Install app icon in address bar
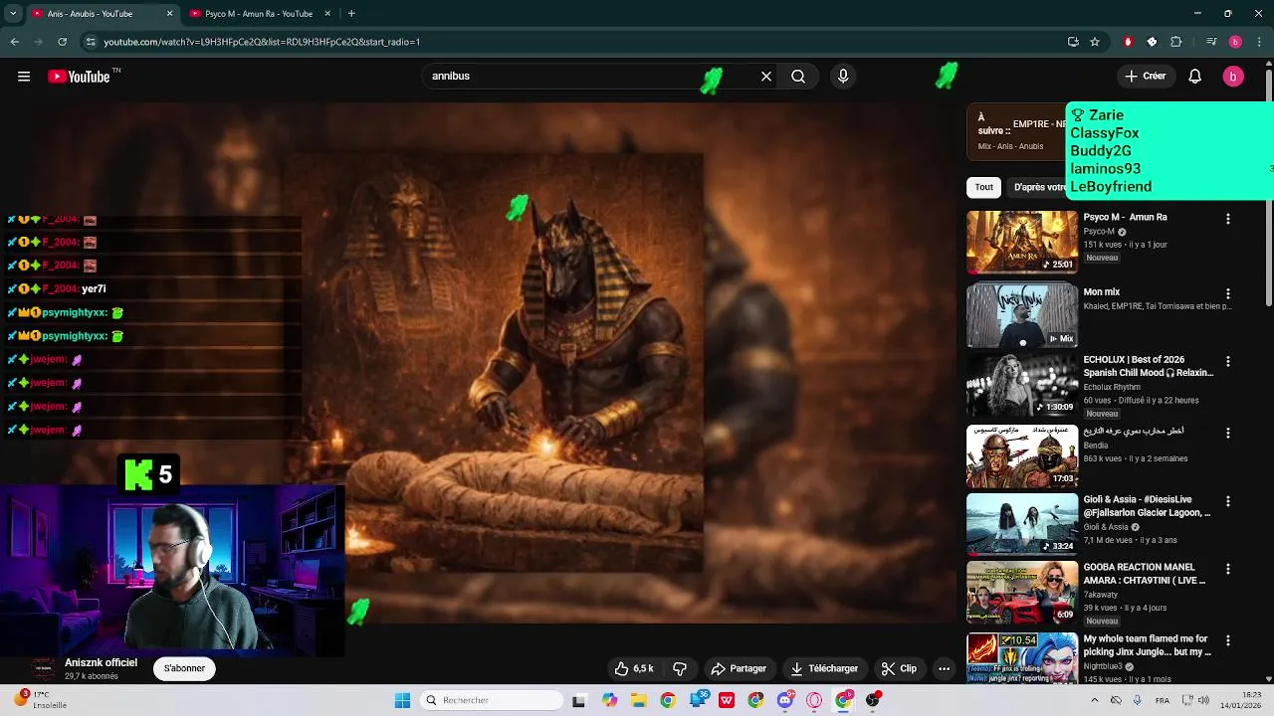The width and height of the screenshot is (1274, 716). point(1073,42)
